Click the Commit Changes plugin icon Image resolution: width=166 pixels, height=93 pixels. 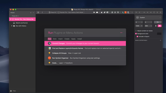(49, 43)
